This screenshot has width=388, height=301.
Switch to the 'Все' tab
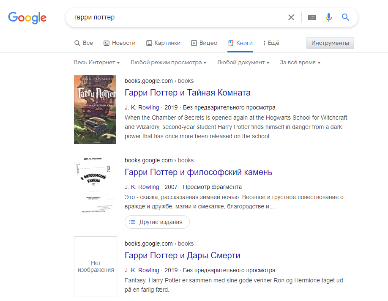pos(84,43)
